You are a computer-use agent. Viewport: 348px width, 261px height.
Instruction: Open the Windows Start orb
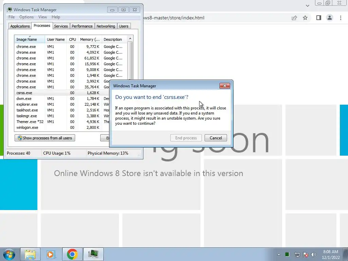9,254
